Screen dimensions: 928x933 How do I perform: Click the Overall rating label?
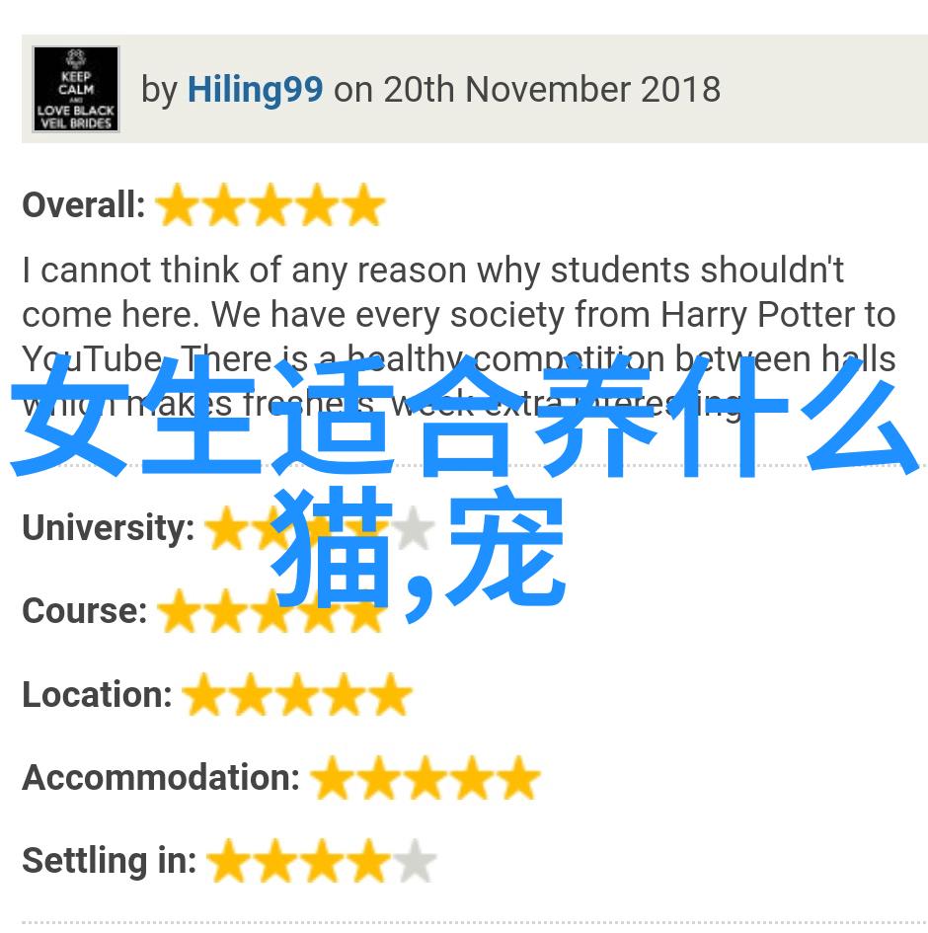tap(84, 205)
